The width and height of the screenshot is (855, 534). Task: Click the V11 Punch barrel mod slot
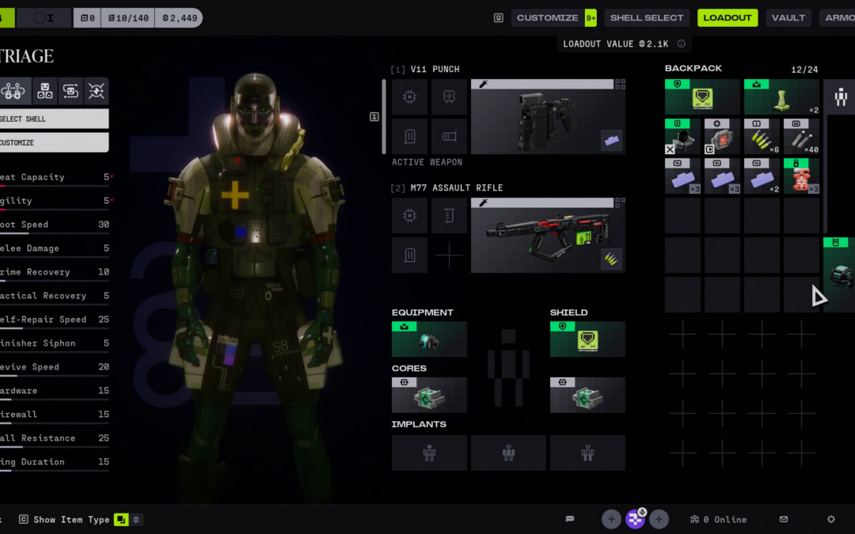click(449, 136)
